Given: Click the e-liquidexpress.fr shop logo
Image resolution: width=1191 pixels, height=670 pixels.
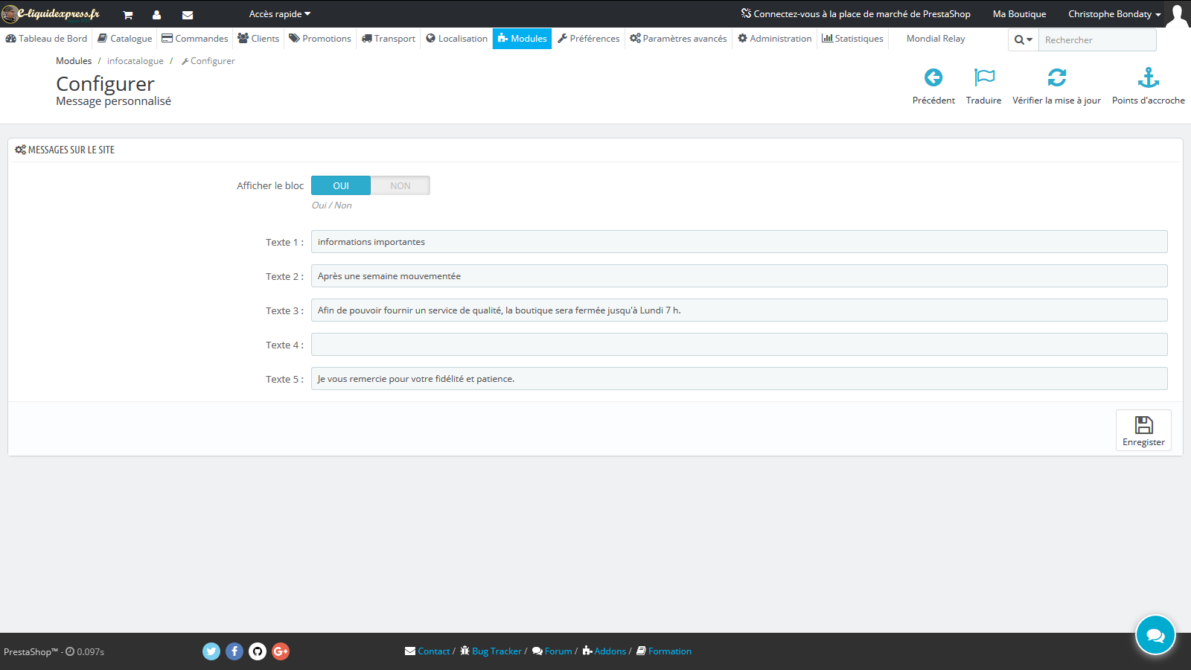Looking at the screenshot, I should (x=51, y=13).
